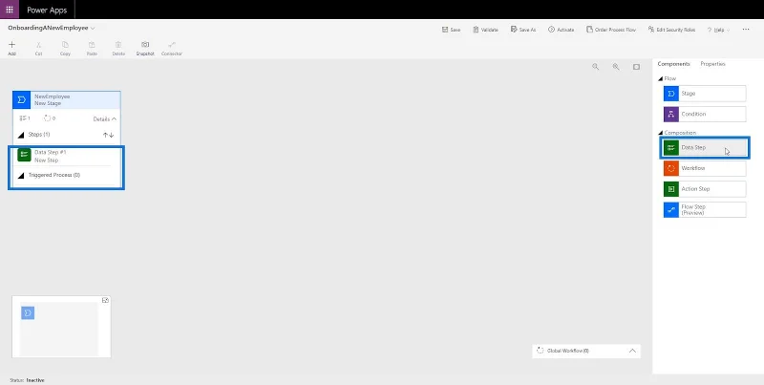This screenshot has width=764, height=385.
Task: Click the steps count icon in stage
Action: pos(22,118)
